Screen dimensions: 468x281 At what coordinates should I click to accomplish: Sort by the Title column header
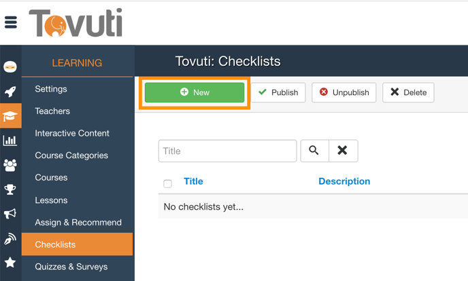pos(193,181)
